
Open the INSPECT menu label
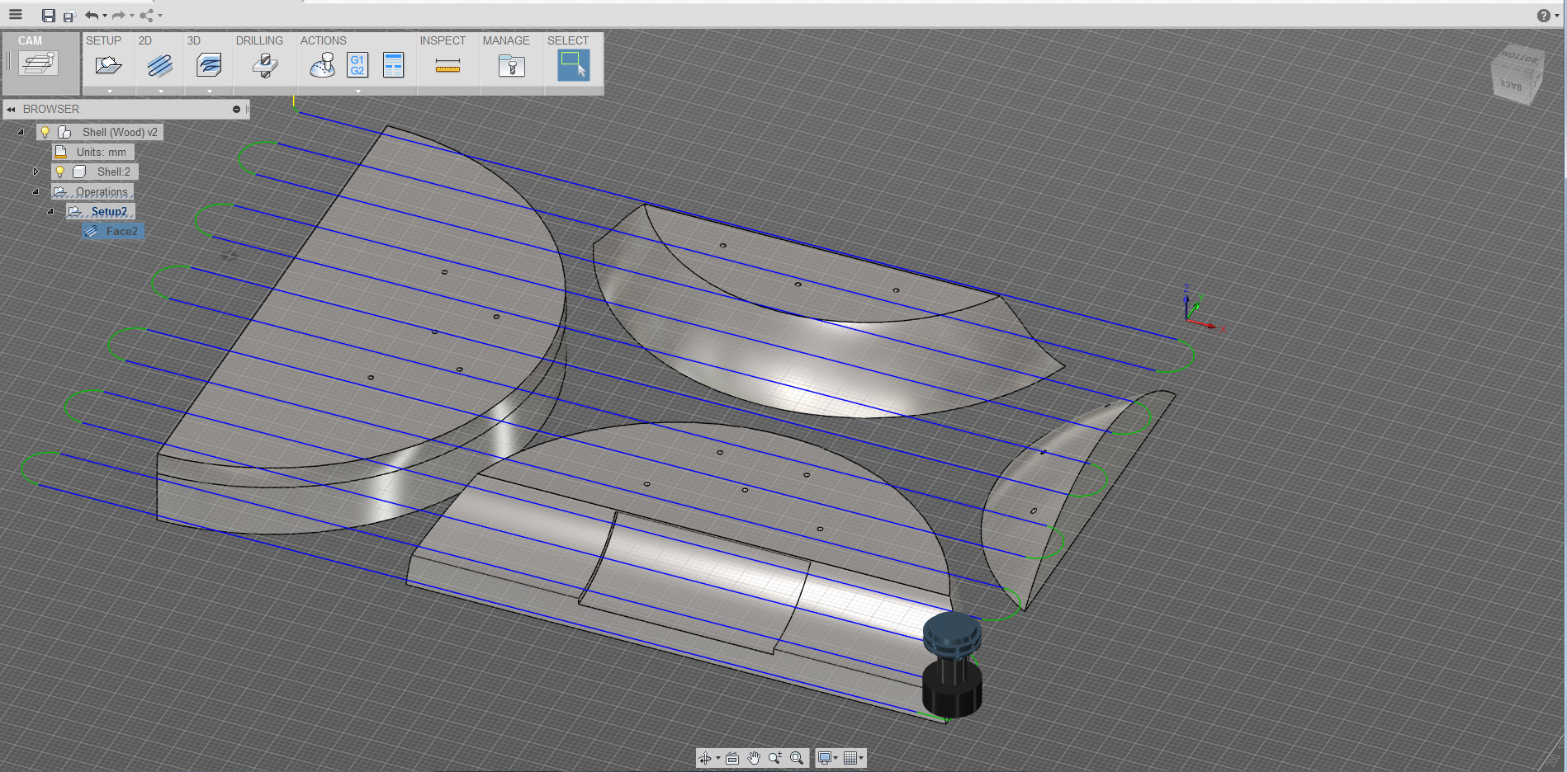[443, 40]
